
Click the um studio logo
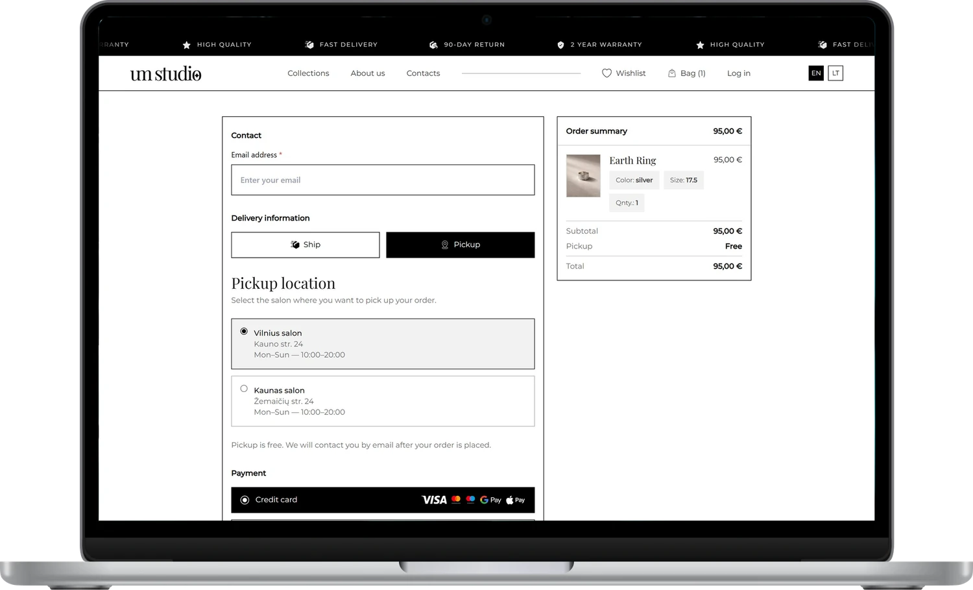click(x=165, y=74)
